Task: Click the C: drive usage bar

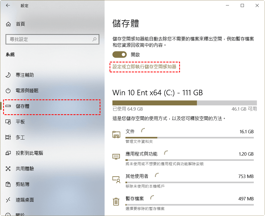Action: point(185,103)
